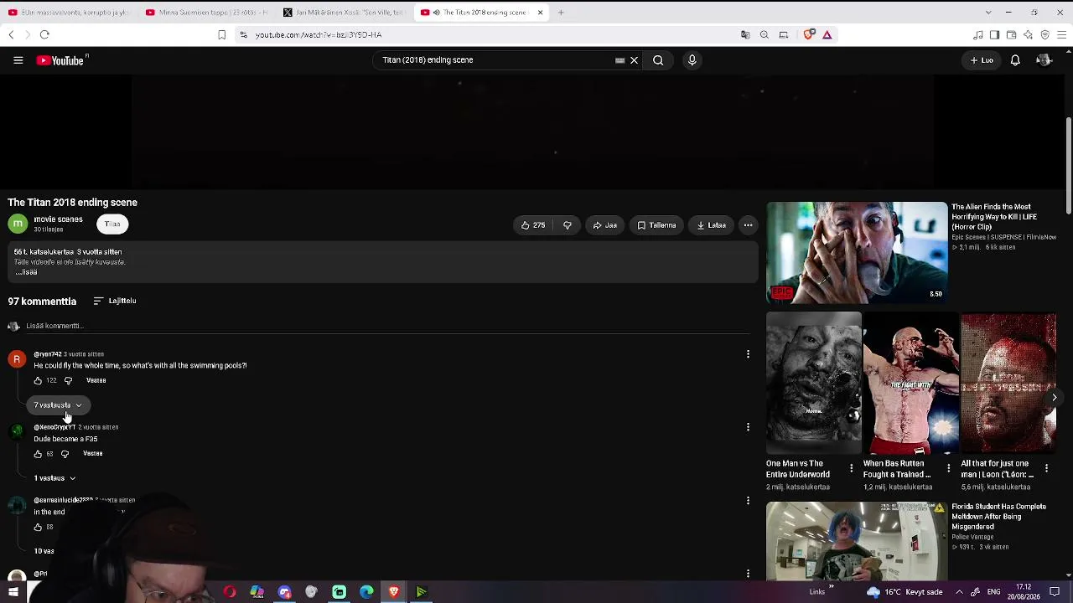The height and width of the screenshot is (603, 1073).
Task: Switch to the Minna Suomisen tapo tab
Action: tap(206, 13)
